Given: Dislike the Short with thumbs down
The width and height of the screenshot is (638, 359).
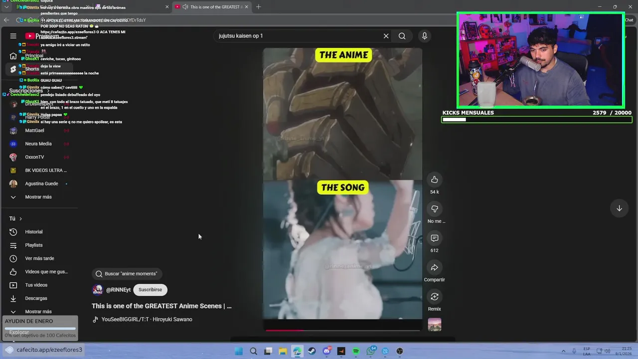Looking at the screenshot, I should 435,209.
